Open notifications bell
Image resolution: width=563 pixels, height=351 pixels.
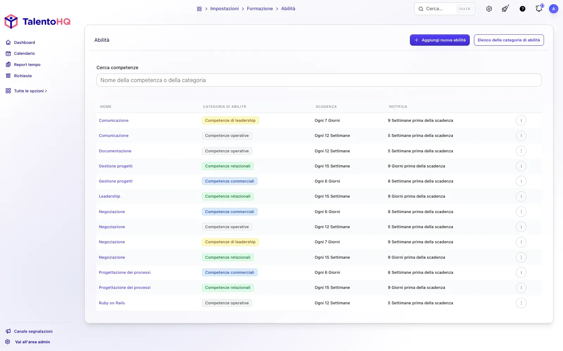point(539,8)
